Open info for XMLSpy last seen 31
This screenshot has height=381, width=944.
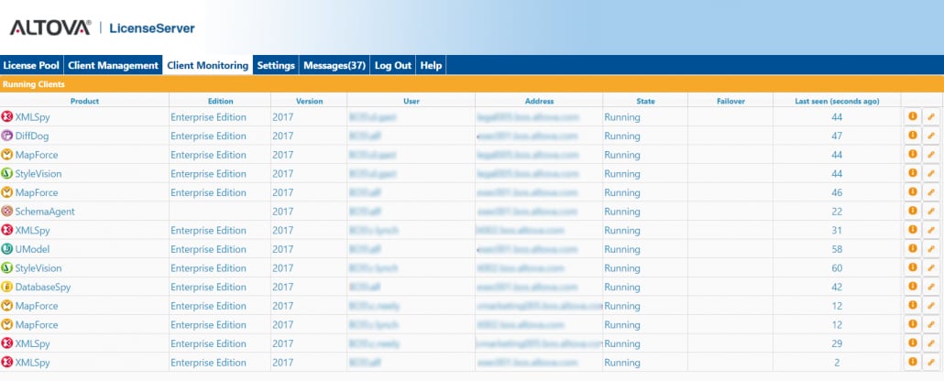click(x=913, y=230)
